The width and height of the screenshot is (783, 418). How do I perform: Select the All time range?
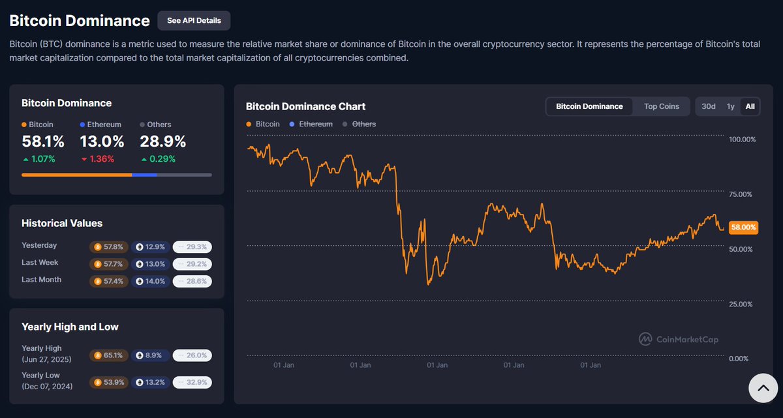750,106
